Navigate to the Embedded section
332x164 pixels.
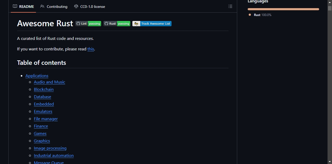(44, 104)
